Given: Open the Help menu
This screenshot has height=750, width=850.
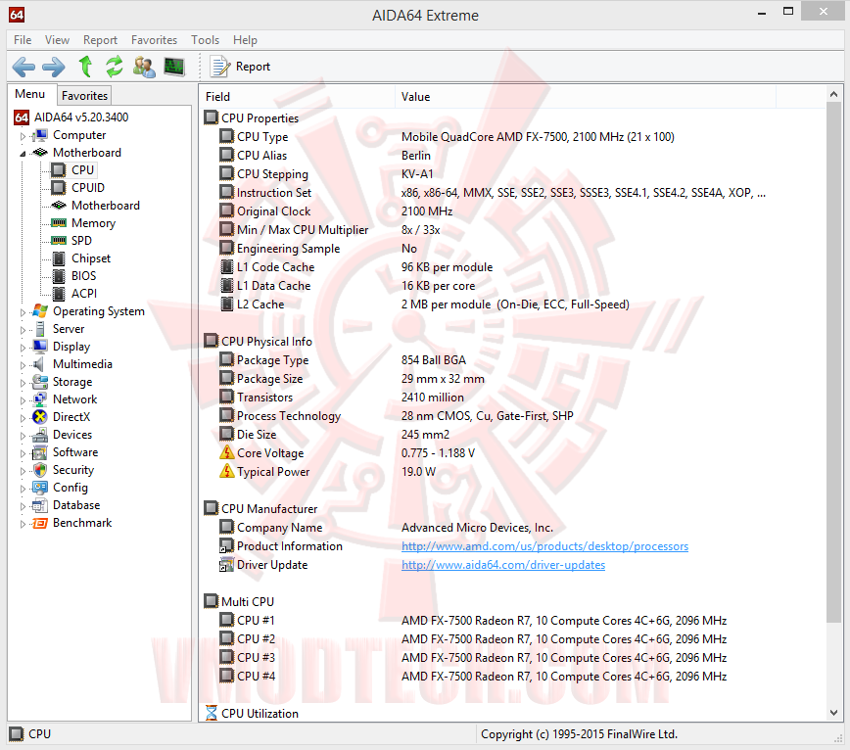Looking at the screenshot, I should pyautogui.click(x=245, y=40).
